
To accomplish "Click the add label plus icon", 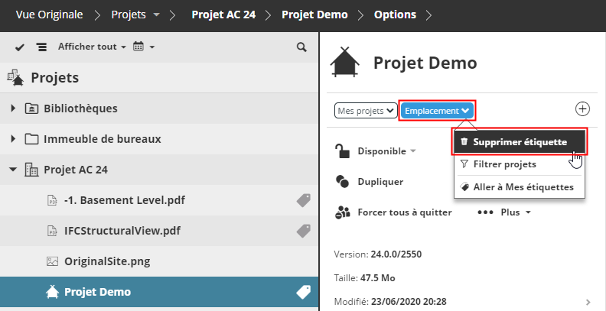I will click(582, 109).
